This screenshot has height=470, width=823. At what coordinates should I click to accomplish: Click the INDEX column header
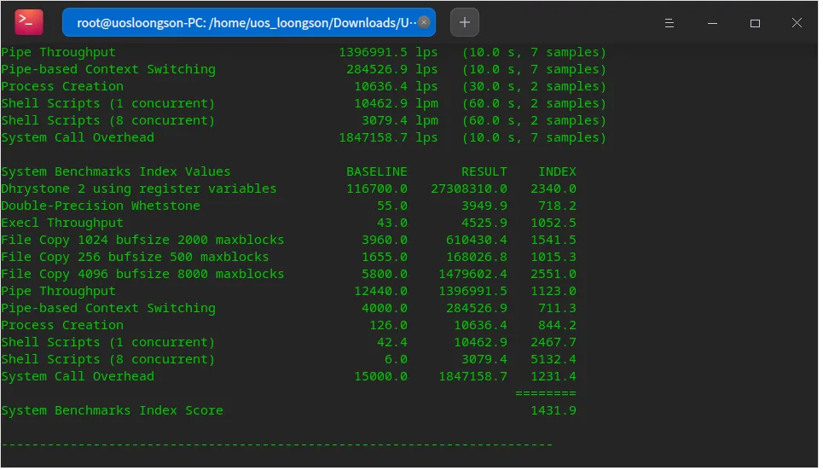click(556, 171)
